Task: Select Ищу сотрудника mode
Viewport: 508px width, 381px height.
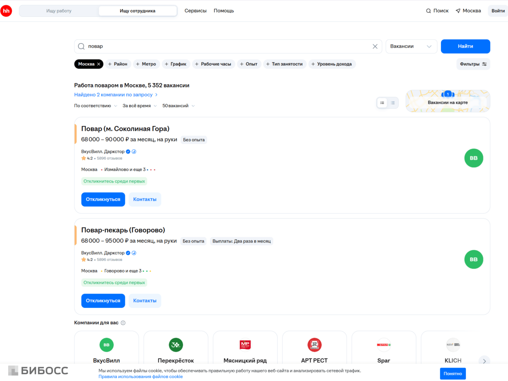Action: click(x=138, y=11)
